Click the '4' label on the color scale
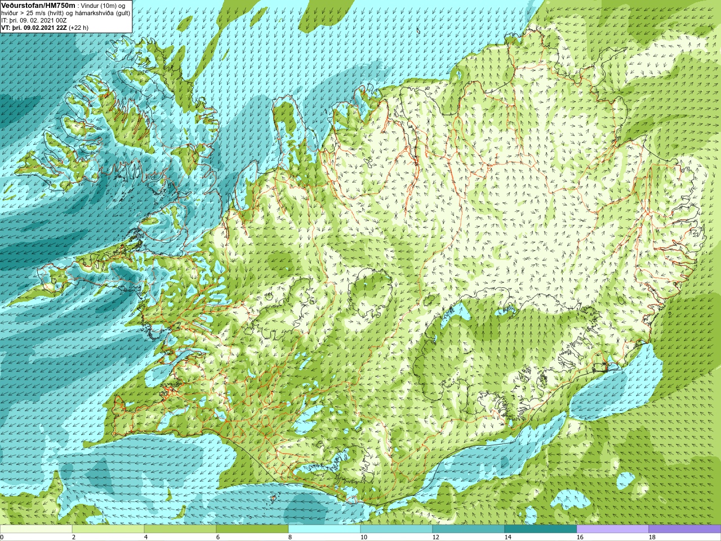The height and width of the screenshot is (541, 721). coord(146,537)
